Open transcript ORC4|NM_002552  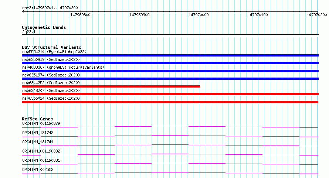pos(38,170)
